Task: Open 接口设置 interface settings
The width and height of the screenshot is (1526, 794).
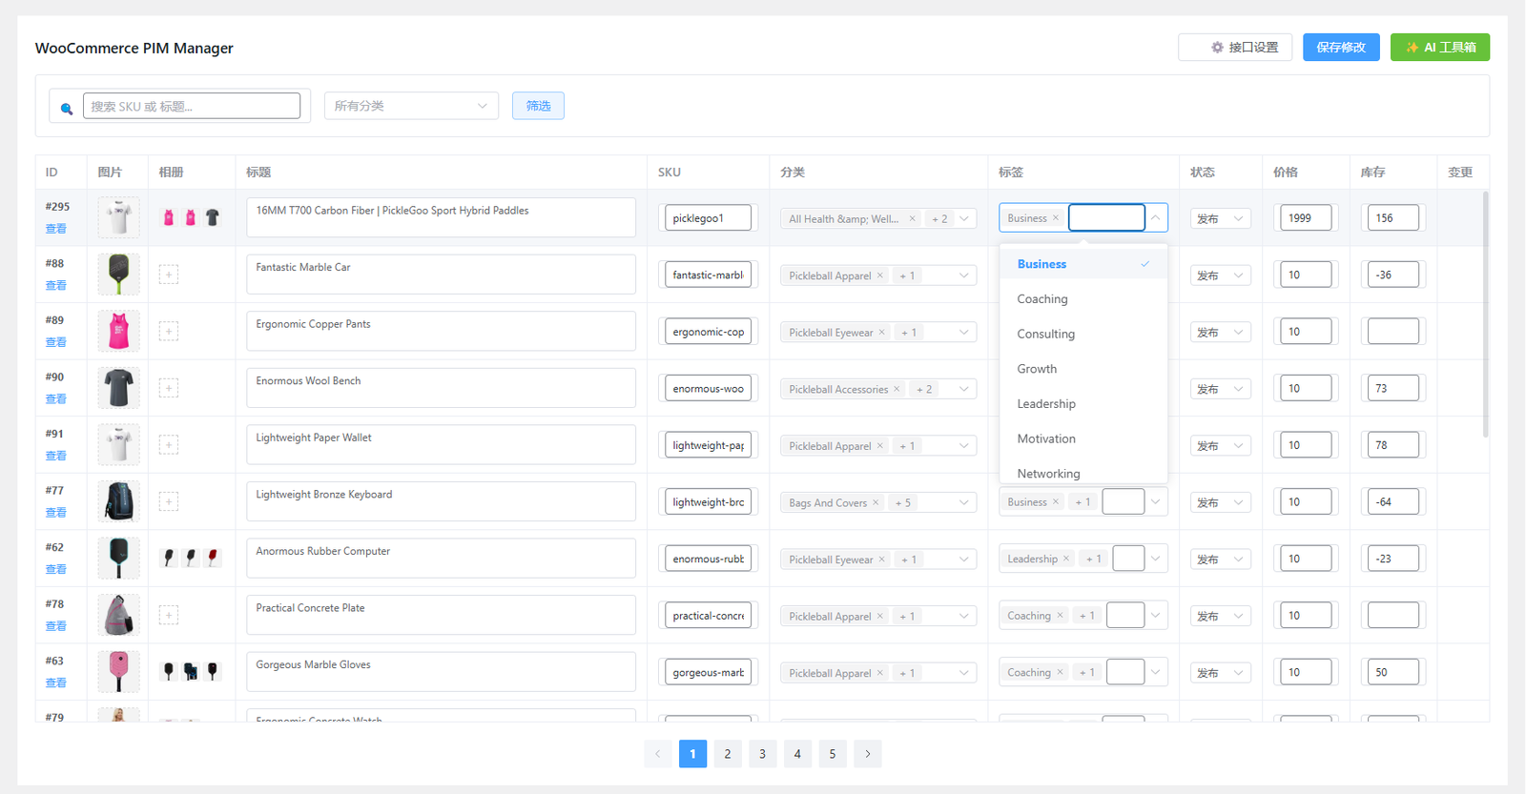Action: point(1234,48)
